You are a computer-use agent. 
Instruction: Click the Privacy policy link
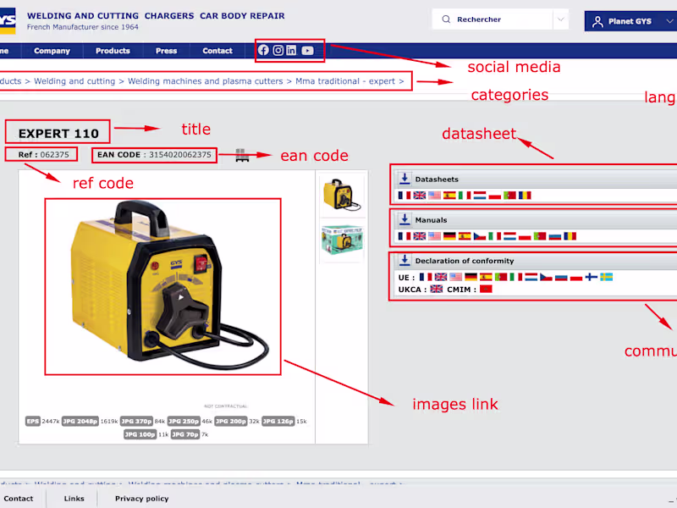tap(141, 499)
